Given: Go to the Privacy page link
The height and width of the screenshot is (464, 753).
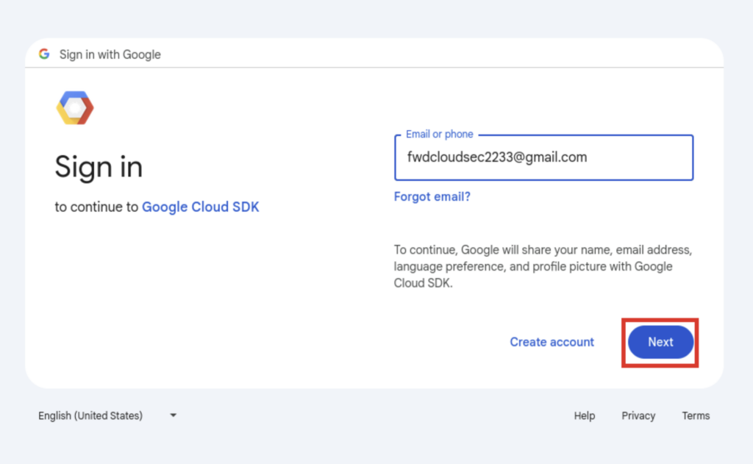Looking at the screenshot, I should 638,415.
